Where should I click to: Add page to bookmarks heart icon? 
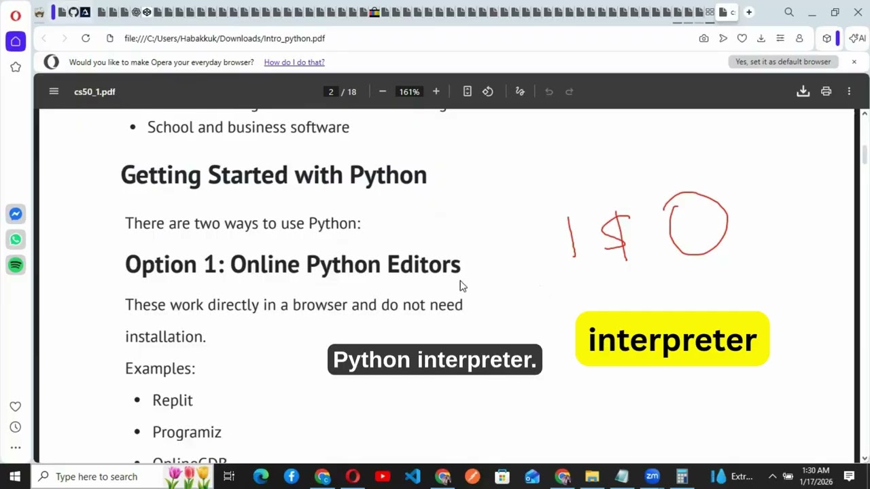point(742,39)
